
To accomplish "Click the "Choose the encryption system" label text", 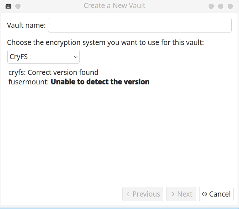I will pos(105,42).
